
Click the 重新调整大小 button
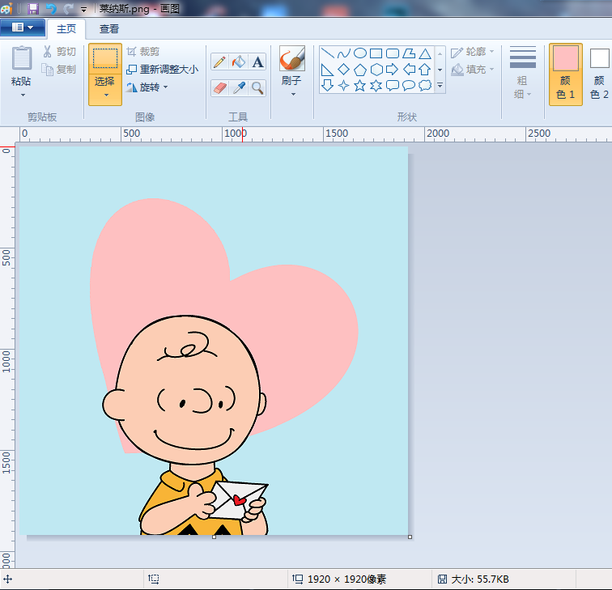click(x=162, y=70)
